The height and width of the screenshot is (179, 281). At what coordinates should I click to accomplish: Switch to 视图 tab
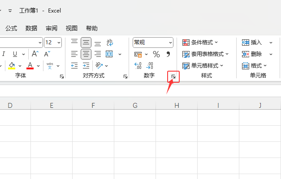tap(72, 28)
